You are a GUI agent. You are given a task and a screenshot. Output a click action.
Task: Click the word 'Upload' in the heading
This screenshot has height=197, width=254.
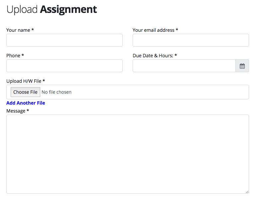pos(22,9)
